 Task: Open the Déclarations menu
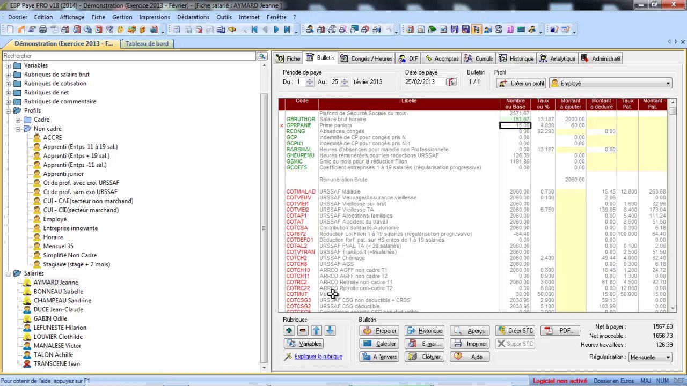pos(193,17)
